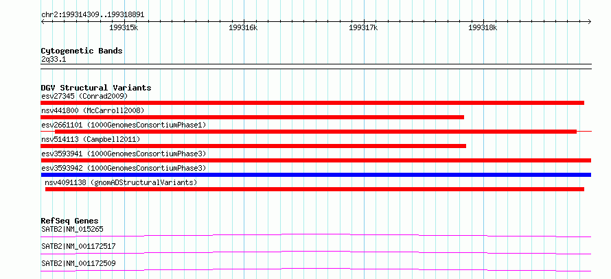Click the chr2:199314309..199318891 coordinate label
The image size is (611, 279).
click(x=93, y=15)
